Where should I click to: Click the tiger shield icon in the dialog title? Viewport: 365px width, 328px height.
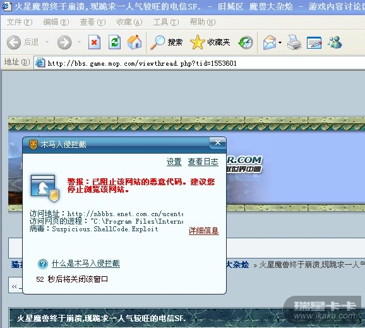pos(33,145)
